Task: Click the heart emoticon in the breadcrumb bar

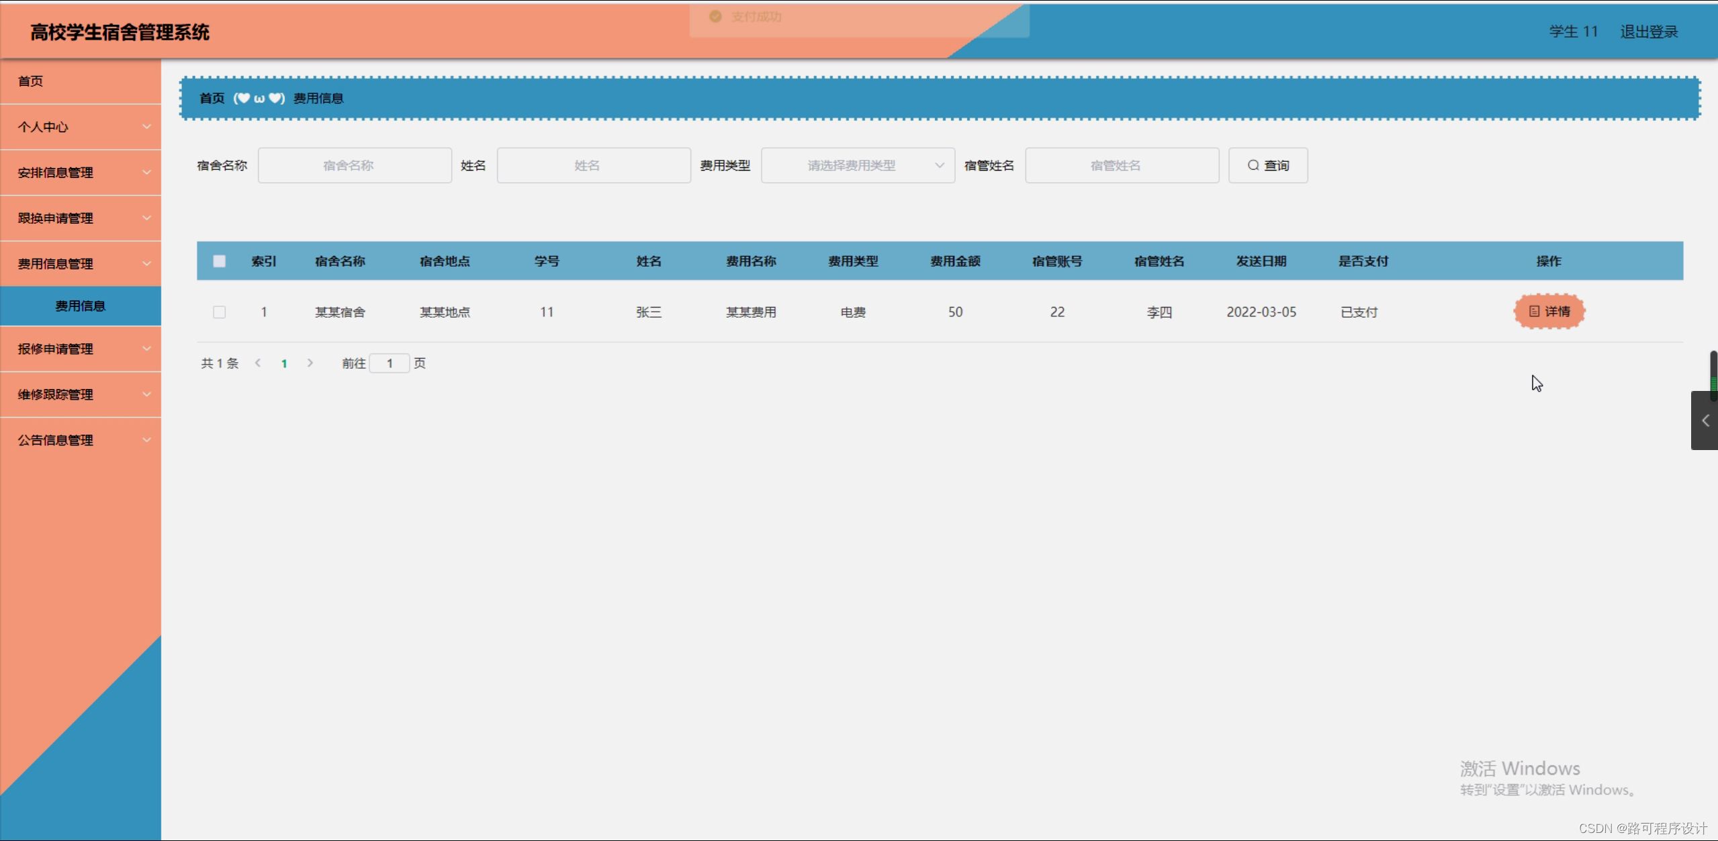Action: (x=242, y=98)
